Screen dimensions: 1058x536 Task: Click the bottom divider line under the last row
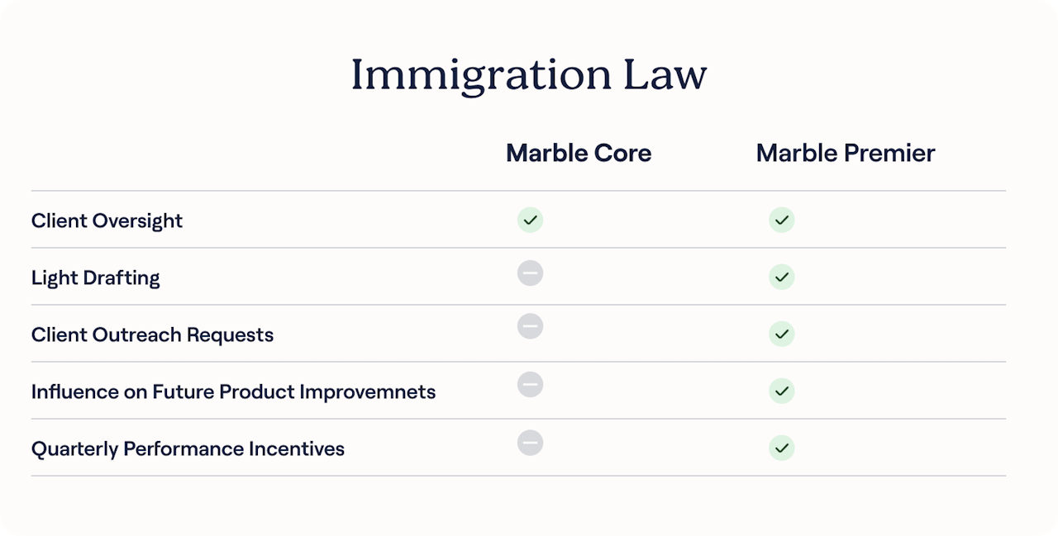(518, 476)
